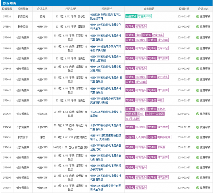Click the 投诉编号 column header
Image resolution: width=213 pixels, height=193 pixels.
coord(7,9)
